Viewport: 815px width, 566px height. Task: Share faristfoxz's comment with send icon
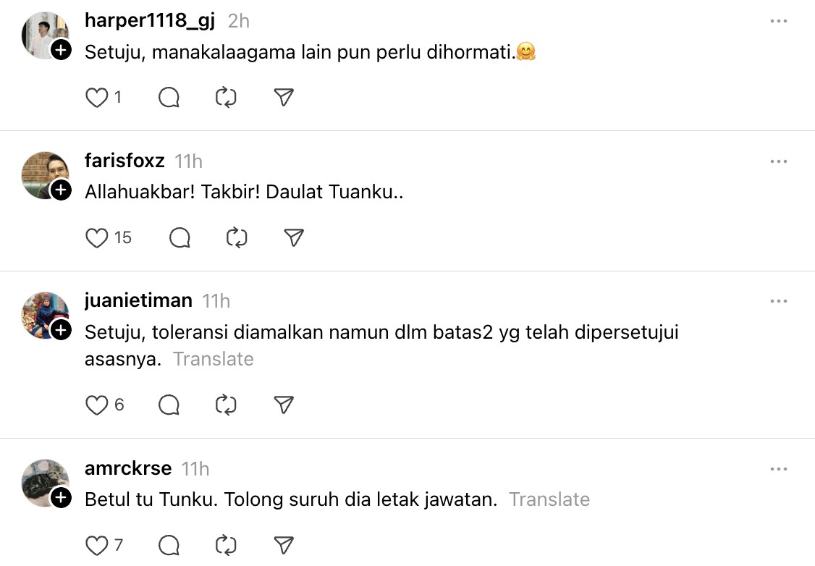click(x=293, y=237)
